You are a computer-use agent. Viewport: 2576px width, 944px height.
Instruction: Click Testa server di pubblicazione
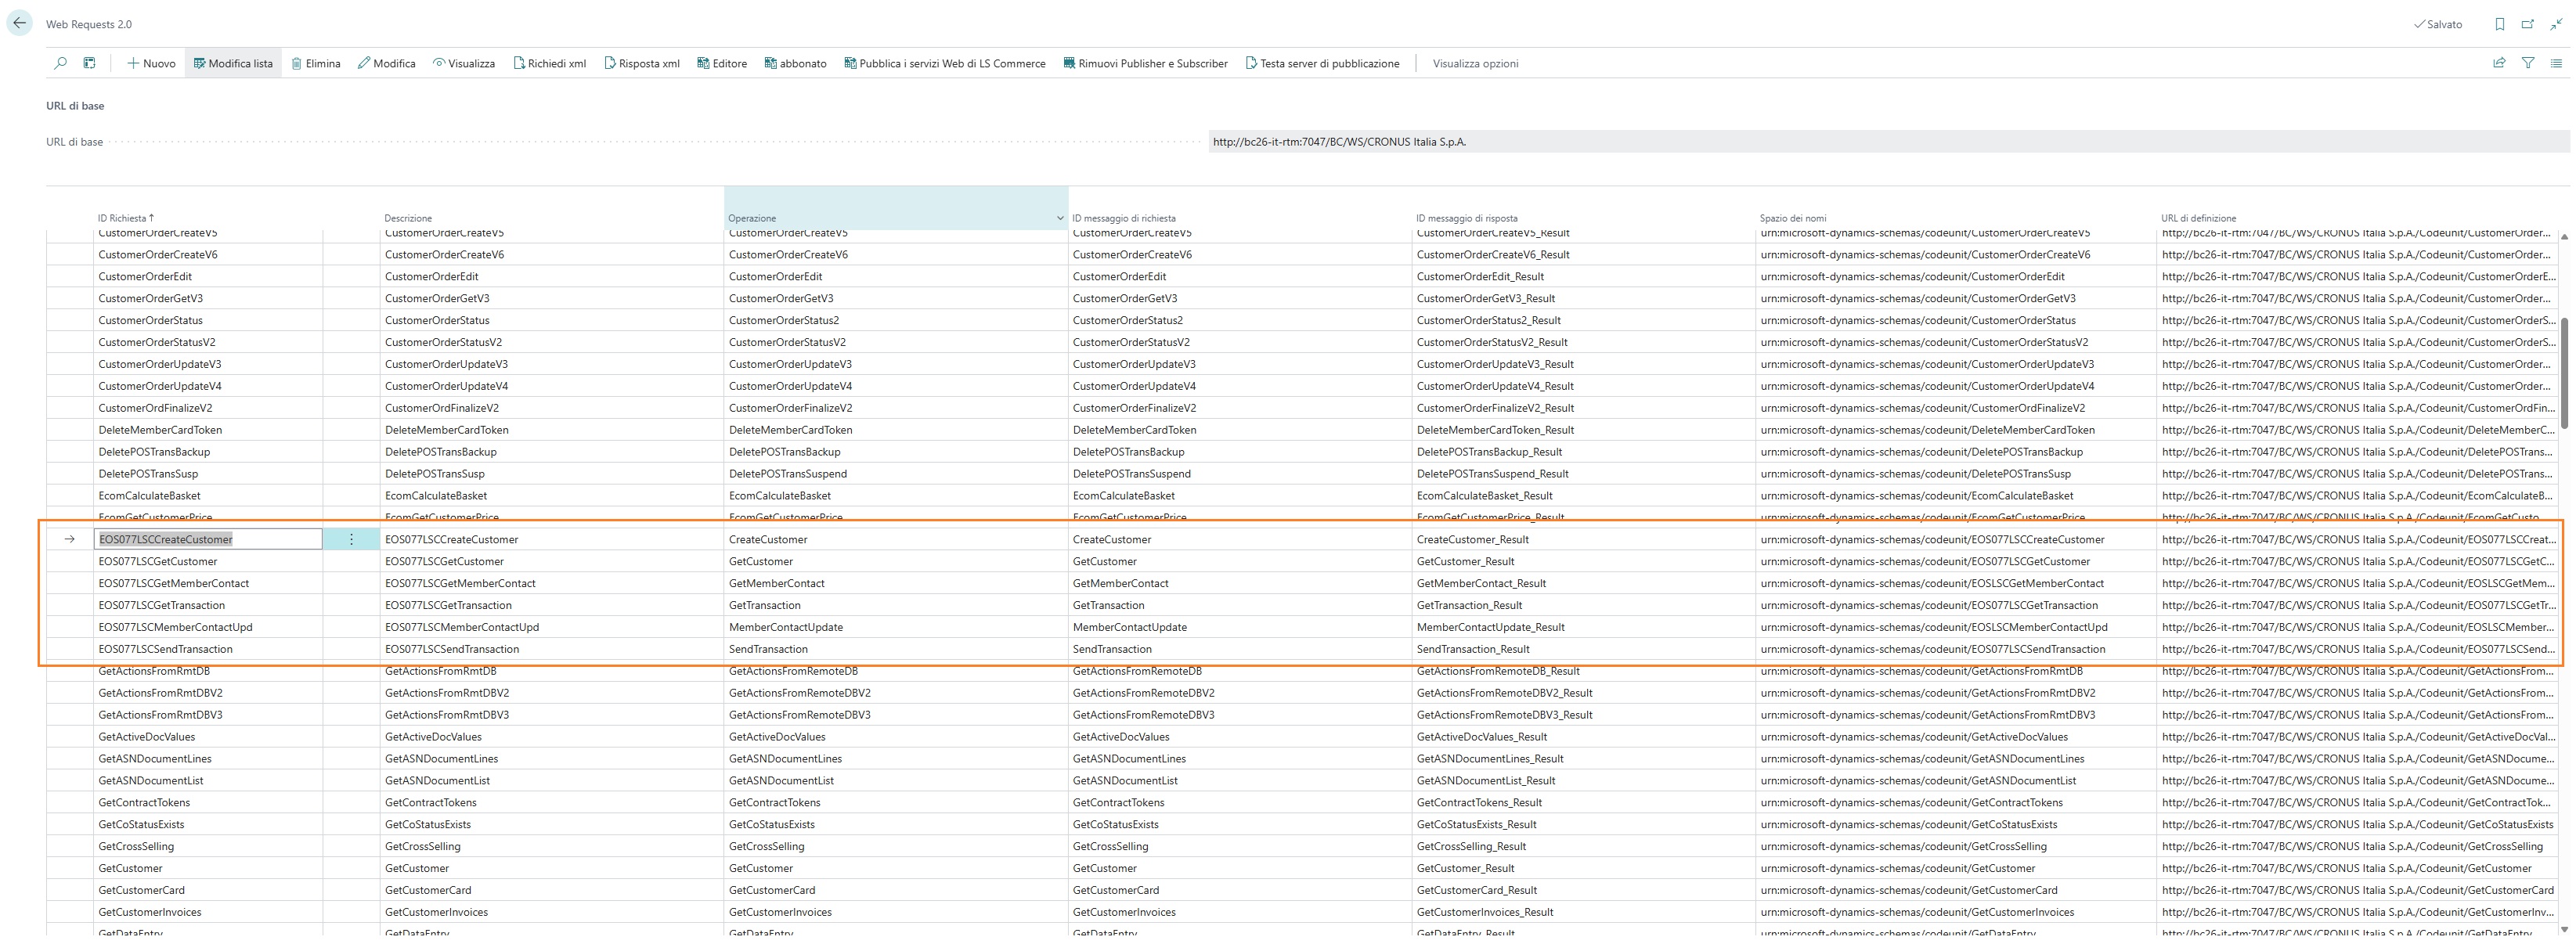click(x=1322, y=63)
